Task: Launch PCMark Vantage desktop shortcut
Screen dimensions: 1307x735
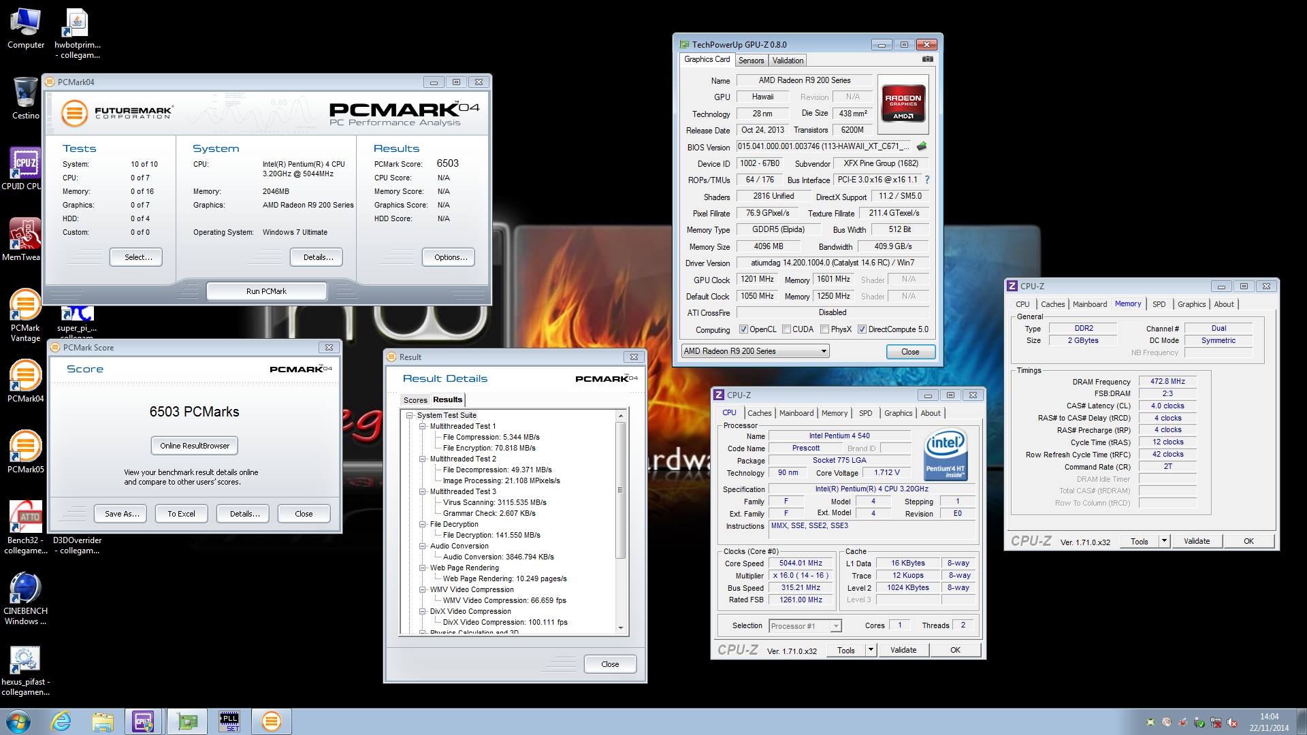Action: point(25,315)
